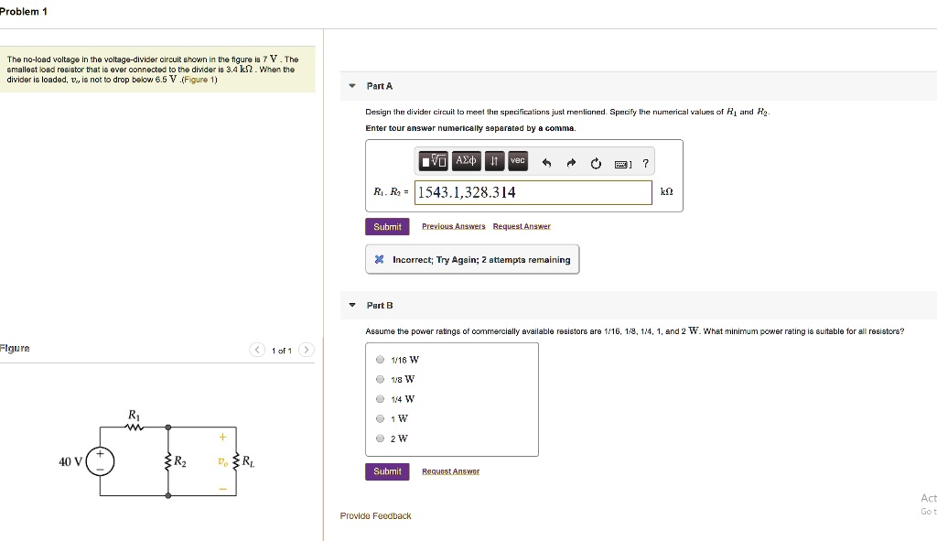Click the equation editor help question mark
Image resolution: width=937 pixels, height=541 pixels.
[x=645, y=162]
